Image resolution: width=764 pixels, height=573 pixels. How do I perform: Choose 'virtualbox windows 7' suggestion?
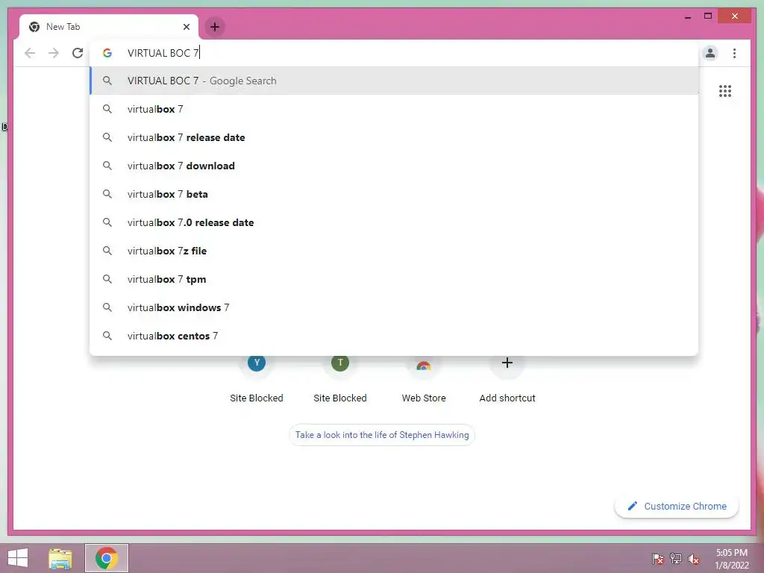[x=394, y=307]
